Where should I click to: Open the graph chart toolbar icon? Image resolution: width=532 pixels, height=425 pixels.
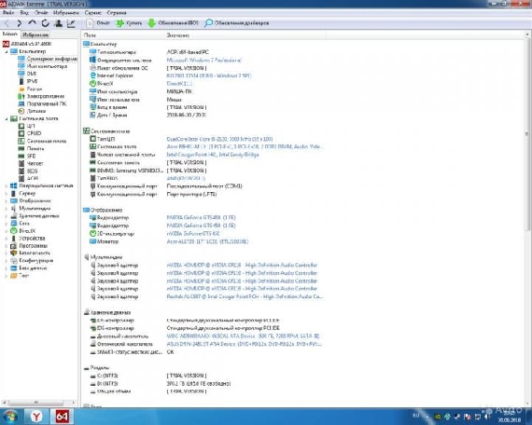pos(71,23)
